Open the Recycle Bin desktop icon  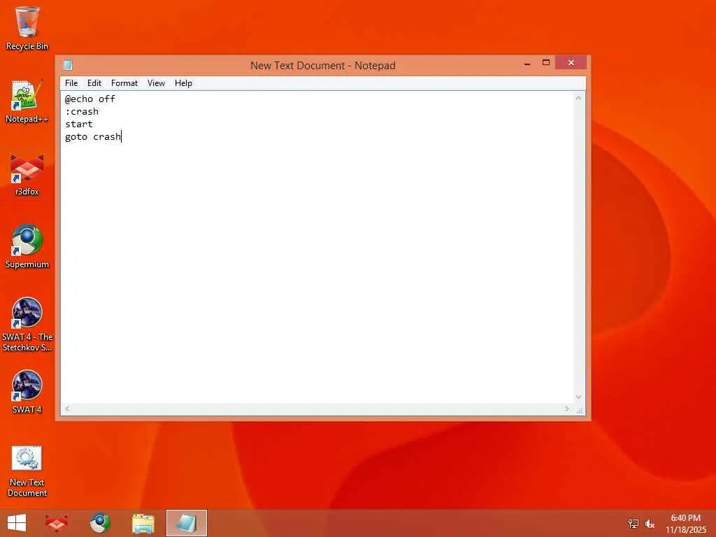(27, 28)
